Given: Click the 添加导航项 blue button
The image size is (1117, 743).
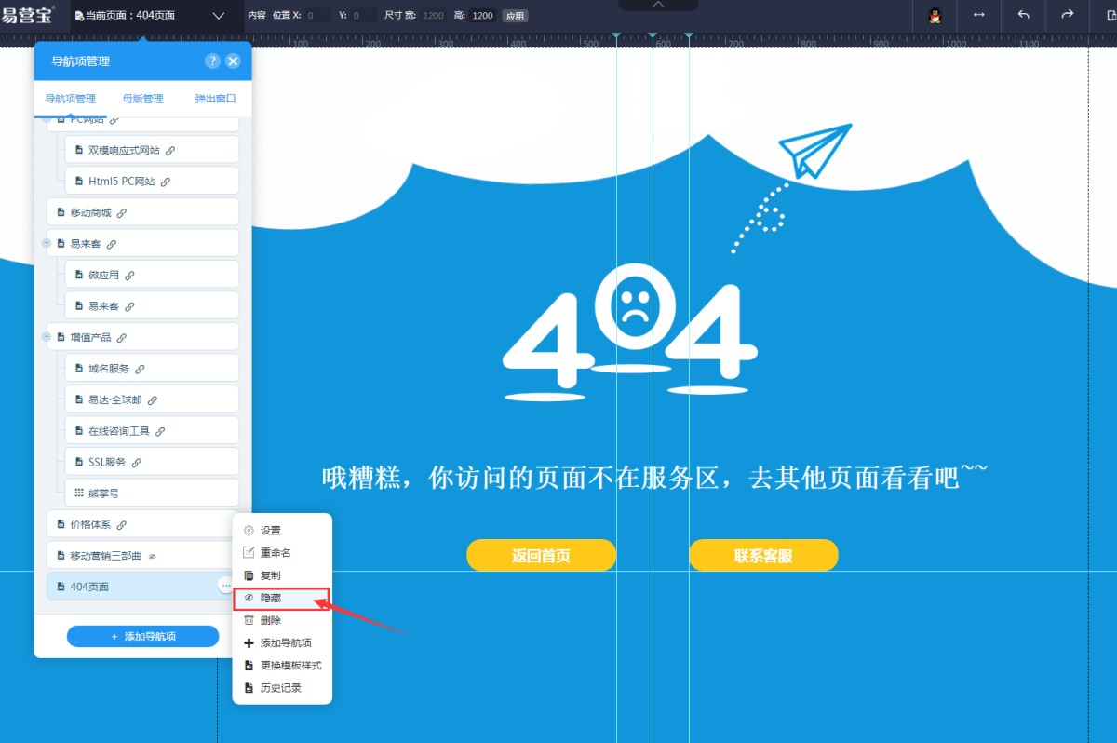Looking at the screenshot, I should coord(142,636).
